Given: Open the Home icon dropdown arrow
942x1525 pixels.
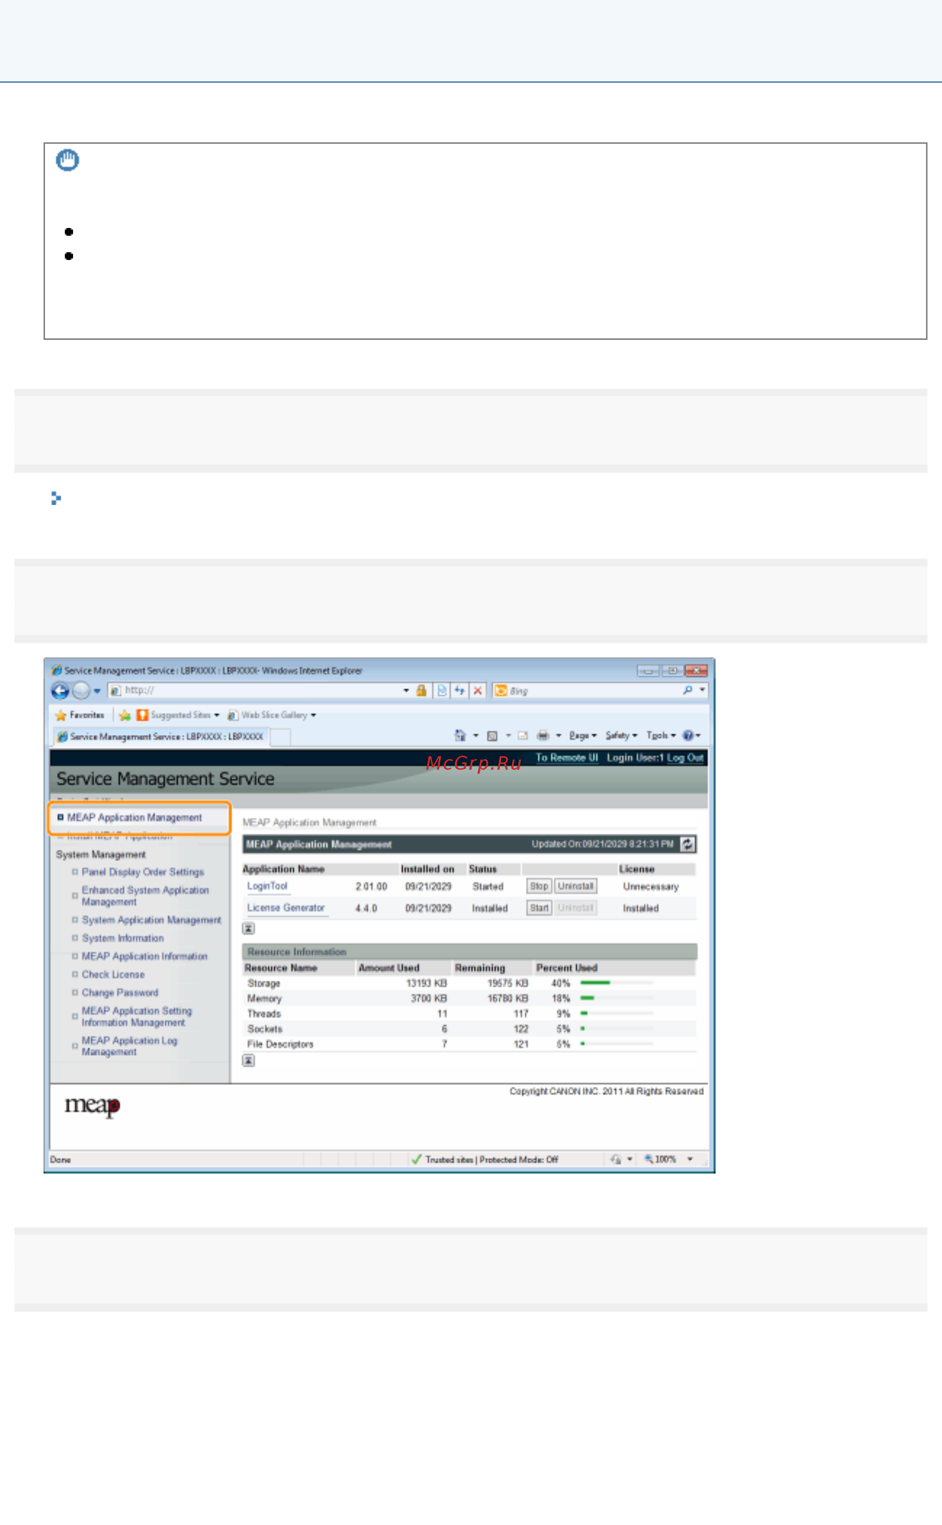Looking at the screenshot, I should pyautogui.click(x=476, y=736).
